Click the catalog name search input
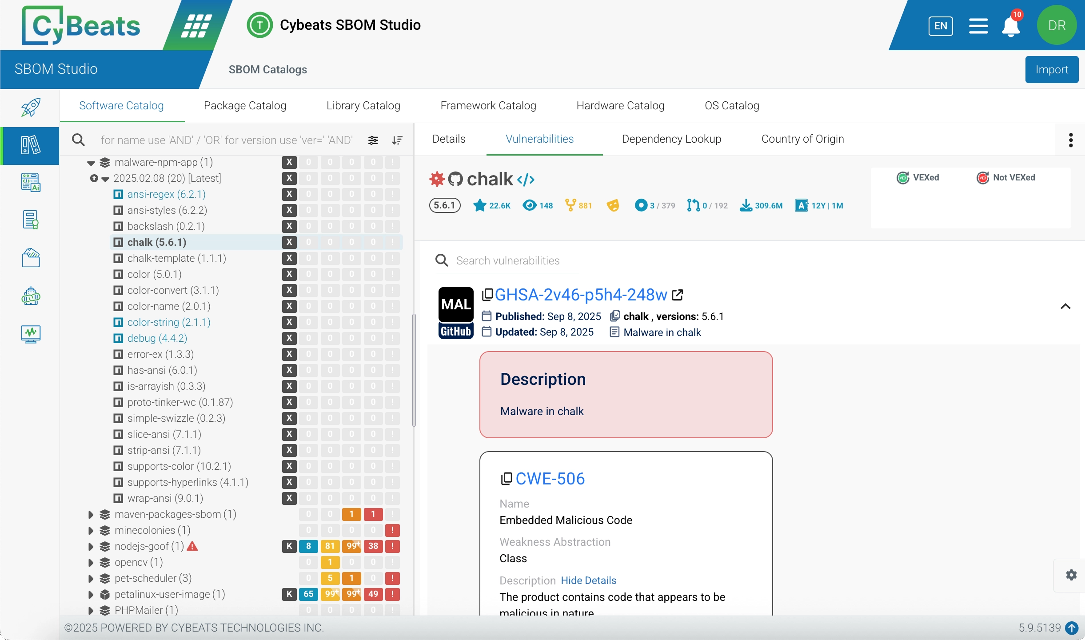This screenshot has width=1085, height=640. point(227,140)
